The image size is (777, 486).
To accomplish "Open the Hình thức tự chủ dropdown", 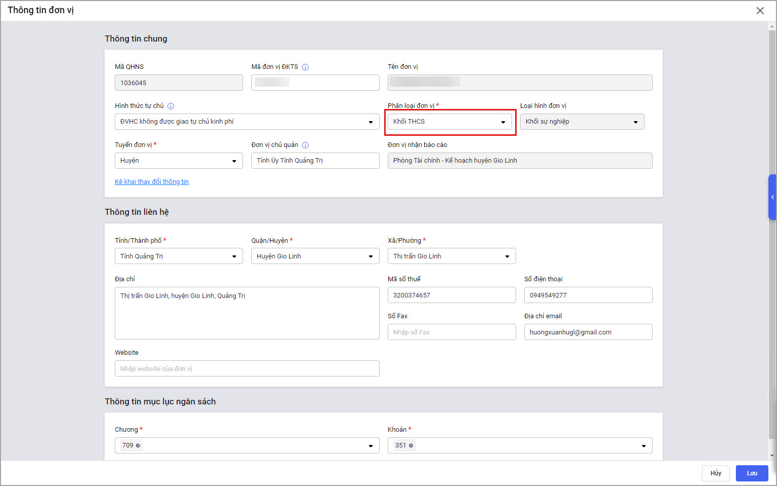I will click(x=247, y=122).
